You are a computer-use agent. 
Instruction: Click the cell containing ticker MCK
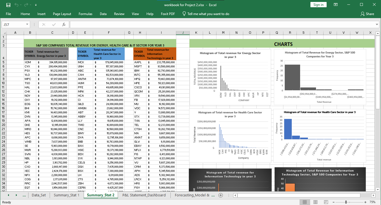click(x=85, y=62)
